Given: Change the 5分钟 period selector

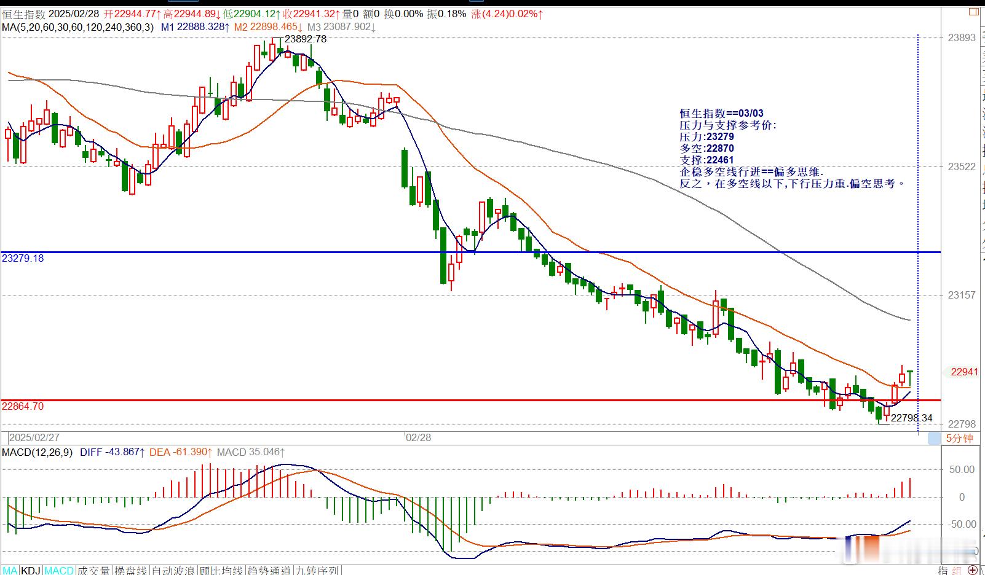Looking at the screenshot, I should tap(960, 438).
